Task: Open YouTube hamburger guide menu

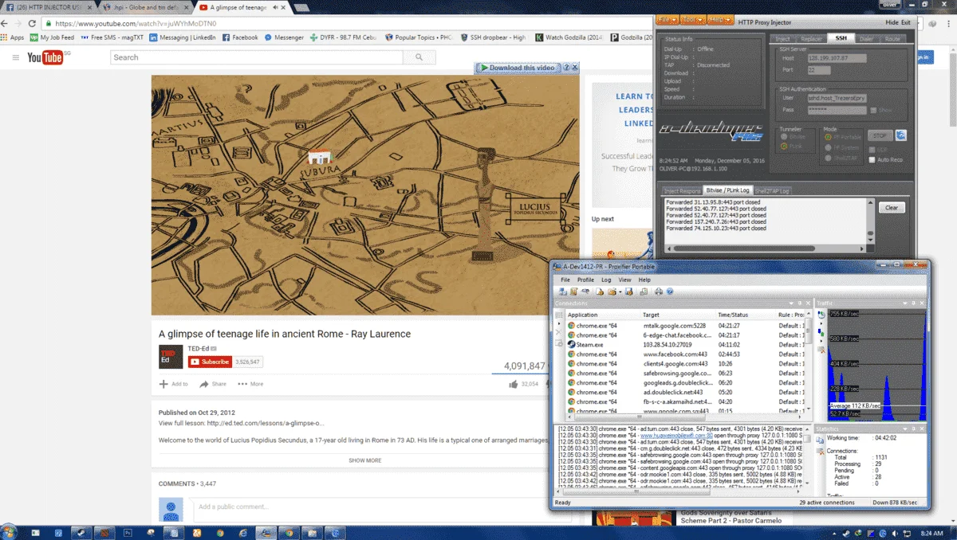Action: tap(15, 57)
